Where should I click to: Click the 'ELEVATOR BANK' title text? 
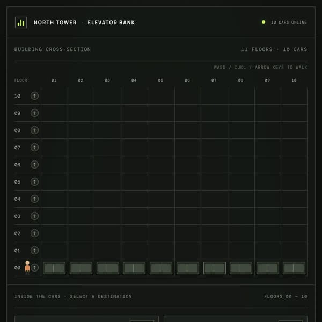pyautogui.click(x=111, y=23)
